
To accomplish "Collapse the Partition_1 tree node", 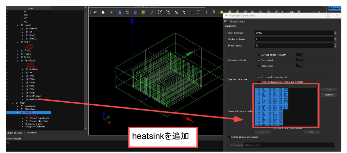I will pos(17,60).
